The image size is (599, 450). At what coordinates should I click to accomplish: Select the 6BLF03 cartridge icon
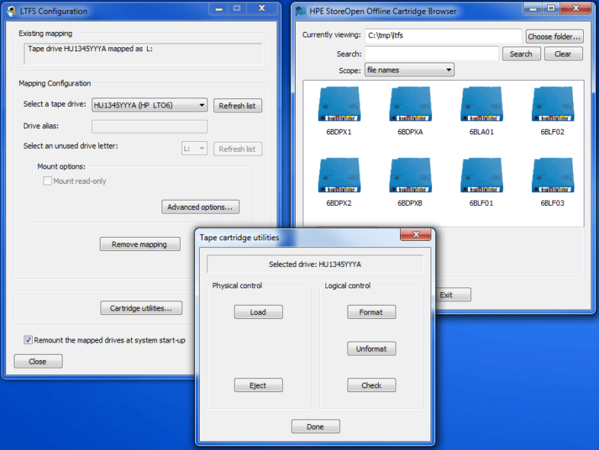click(x=553, y=176)
